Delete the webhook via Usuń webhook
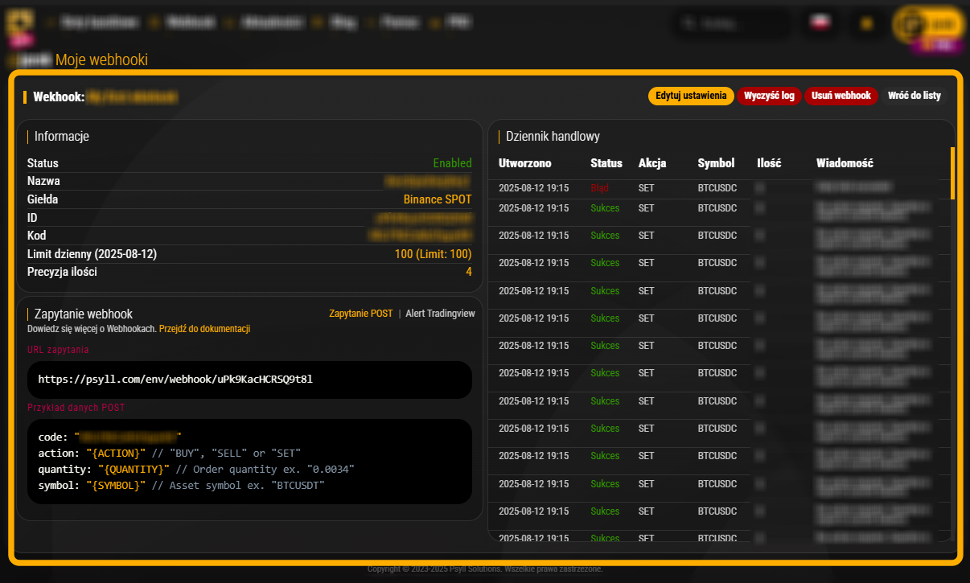Viewport: 970px width, 583px height. [841, 96]
